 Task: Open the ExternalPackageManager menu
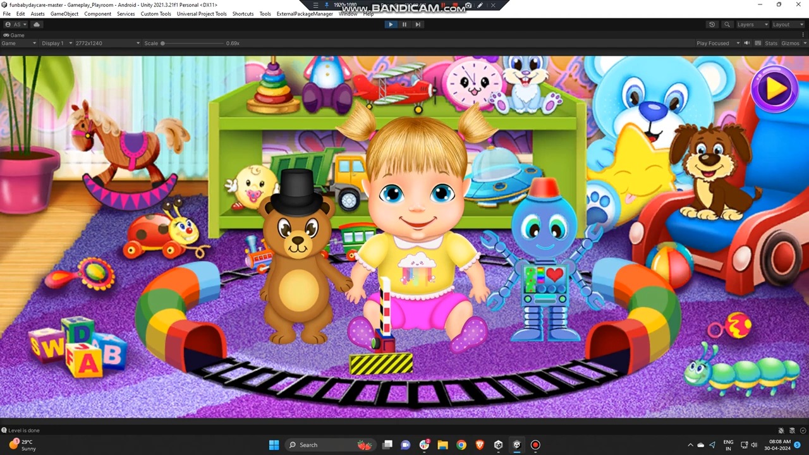pyautogui.click(x=305, y=14)
